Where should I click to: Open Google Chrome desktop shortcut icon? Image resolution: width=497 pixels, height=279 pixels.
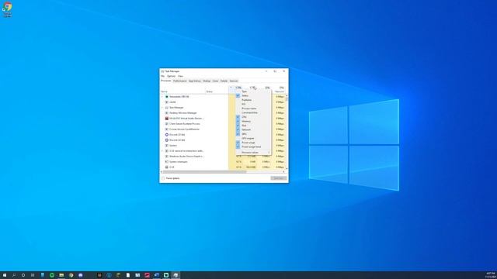pos(7,9)
